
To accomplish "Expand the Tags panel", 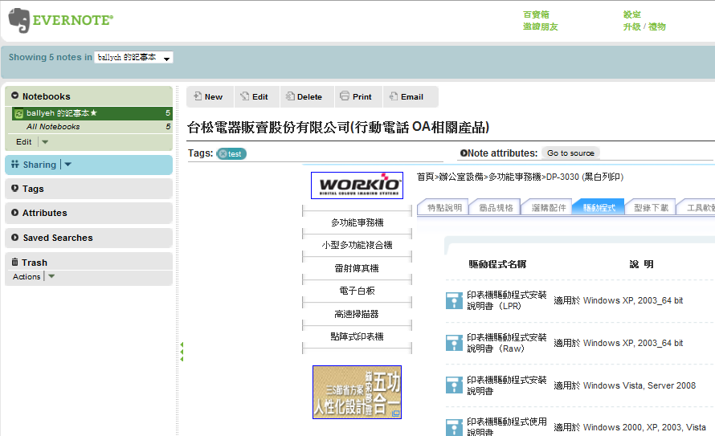I will (x=88, y=189).
